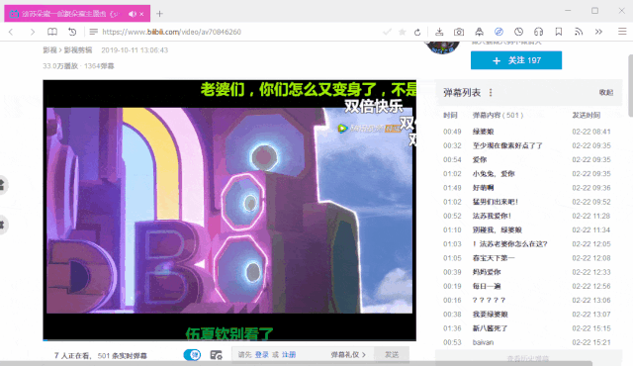This screenshot has width=633, height=366.
Task: Reload the page with refresh icon
Action: coord(417,32)
